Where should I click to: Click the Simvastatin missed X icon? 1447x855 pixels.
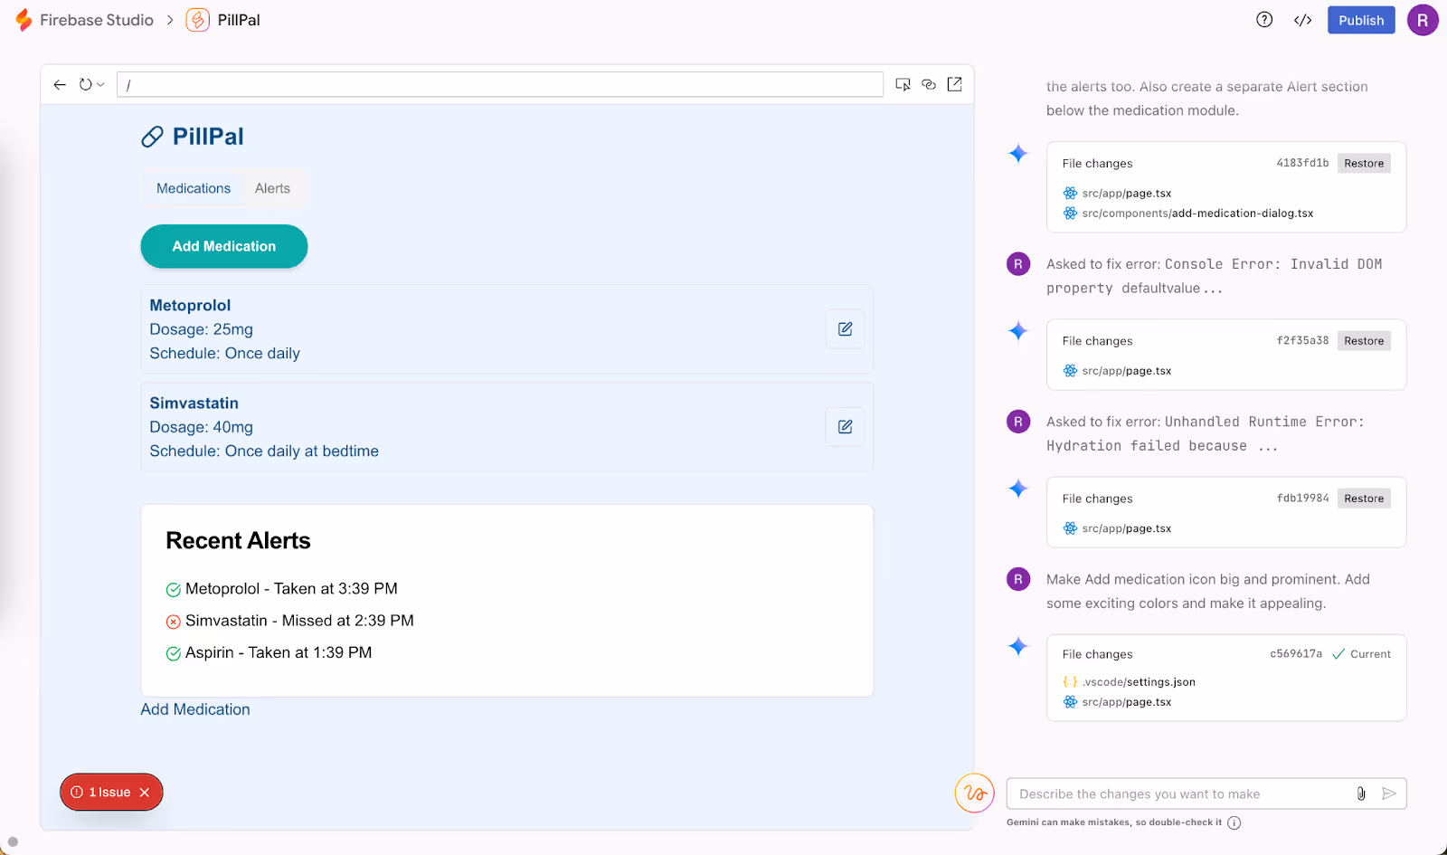pos(174,622)
